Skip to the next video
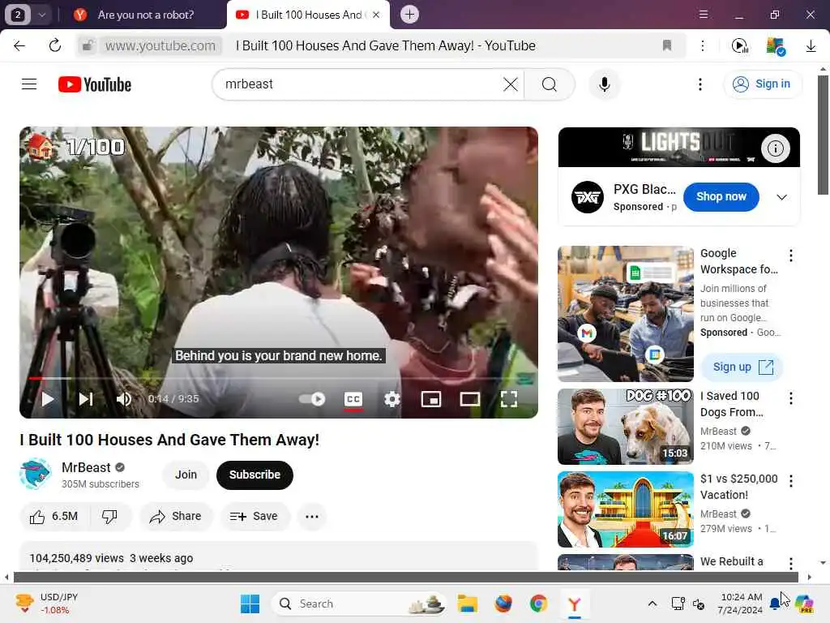 coord(86,399)
